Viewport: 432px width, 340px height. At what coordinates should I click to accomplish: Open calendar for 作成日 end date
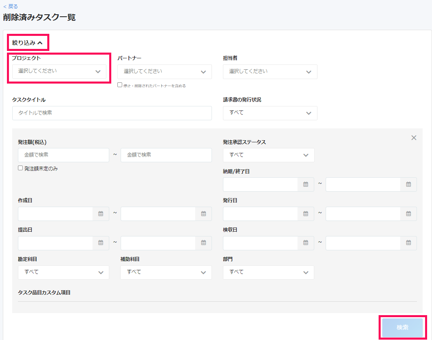(203, 214)
